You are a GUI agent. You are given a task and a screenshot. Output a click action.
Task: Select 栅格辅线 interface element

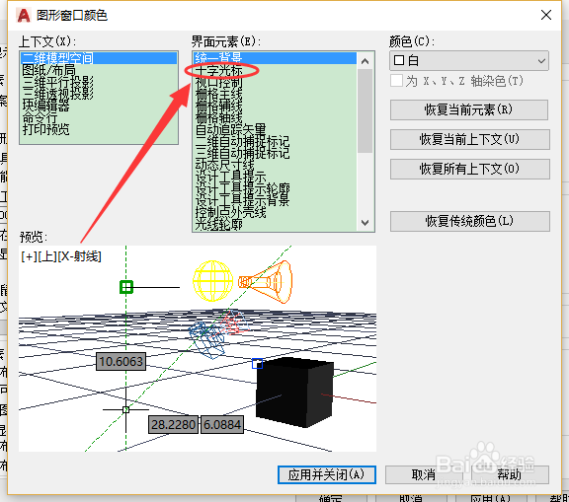[x=219, y=106]
